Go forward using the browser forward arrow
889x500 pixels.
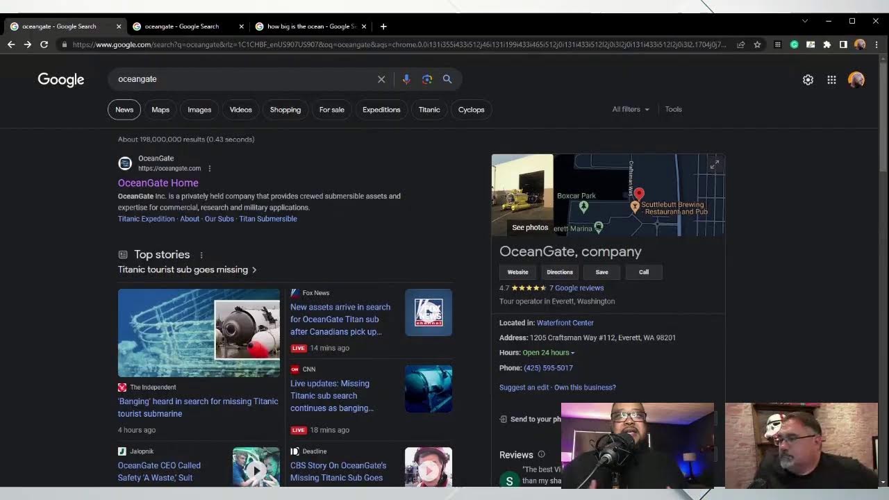(x=28, y=44)
